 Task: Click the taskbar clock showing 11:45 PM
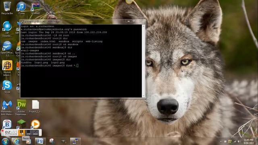click(249, 141)
